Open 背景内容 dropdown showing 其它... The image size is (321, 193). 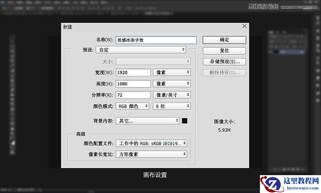pos(147,121)
